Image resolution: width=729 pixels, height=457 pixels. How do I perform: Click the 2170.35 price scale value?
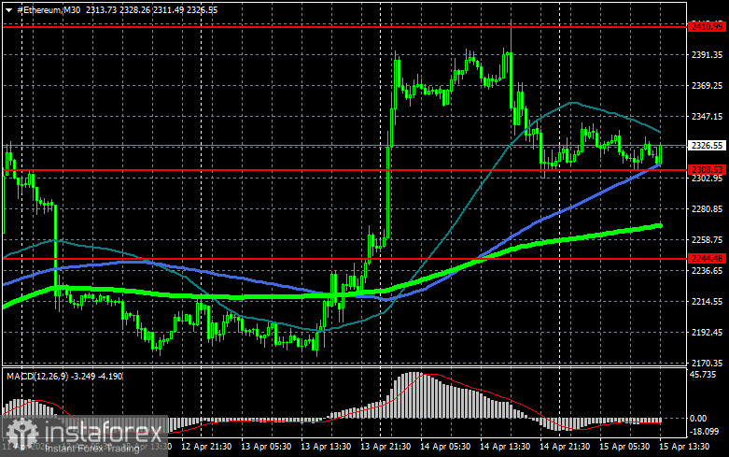[x=707, y=363]
